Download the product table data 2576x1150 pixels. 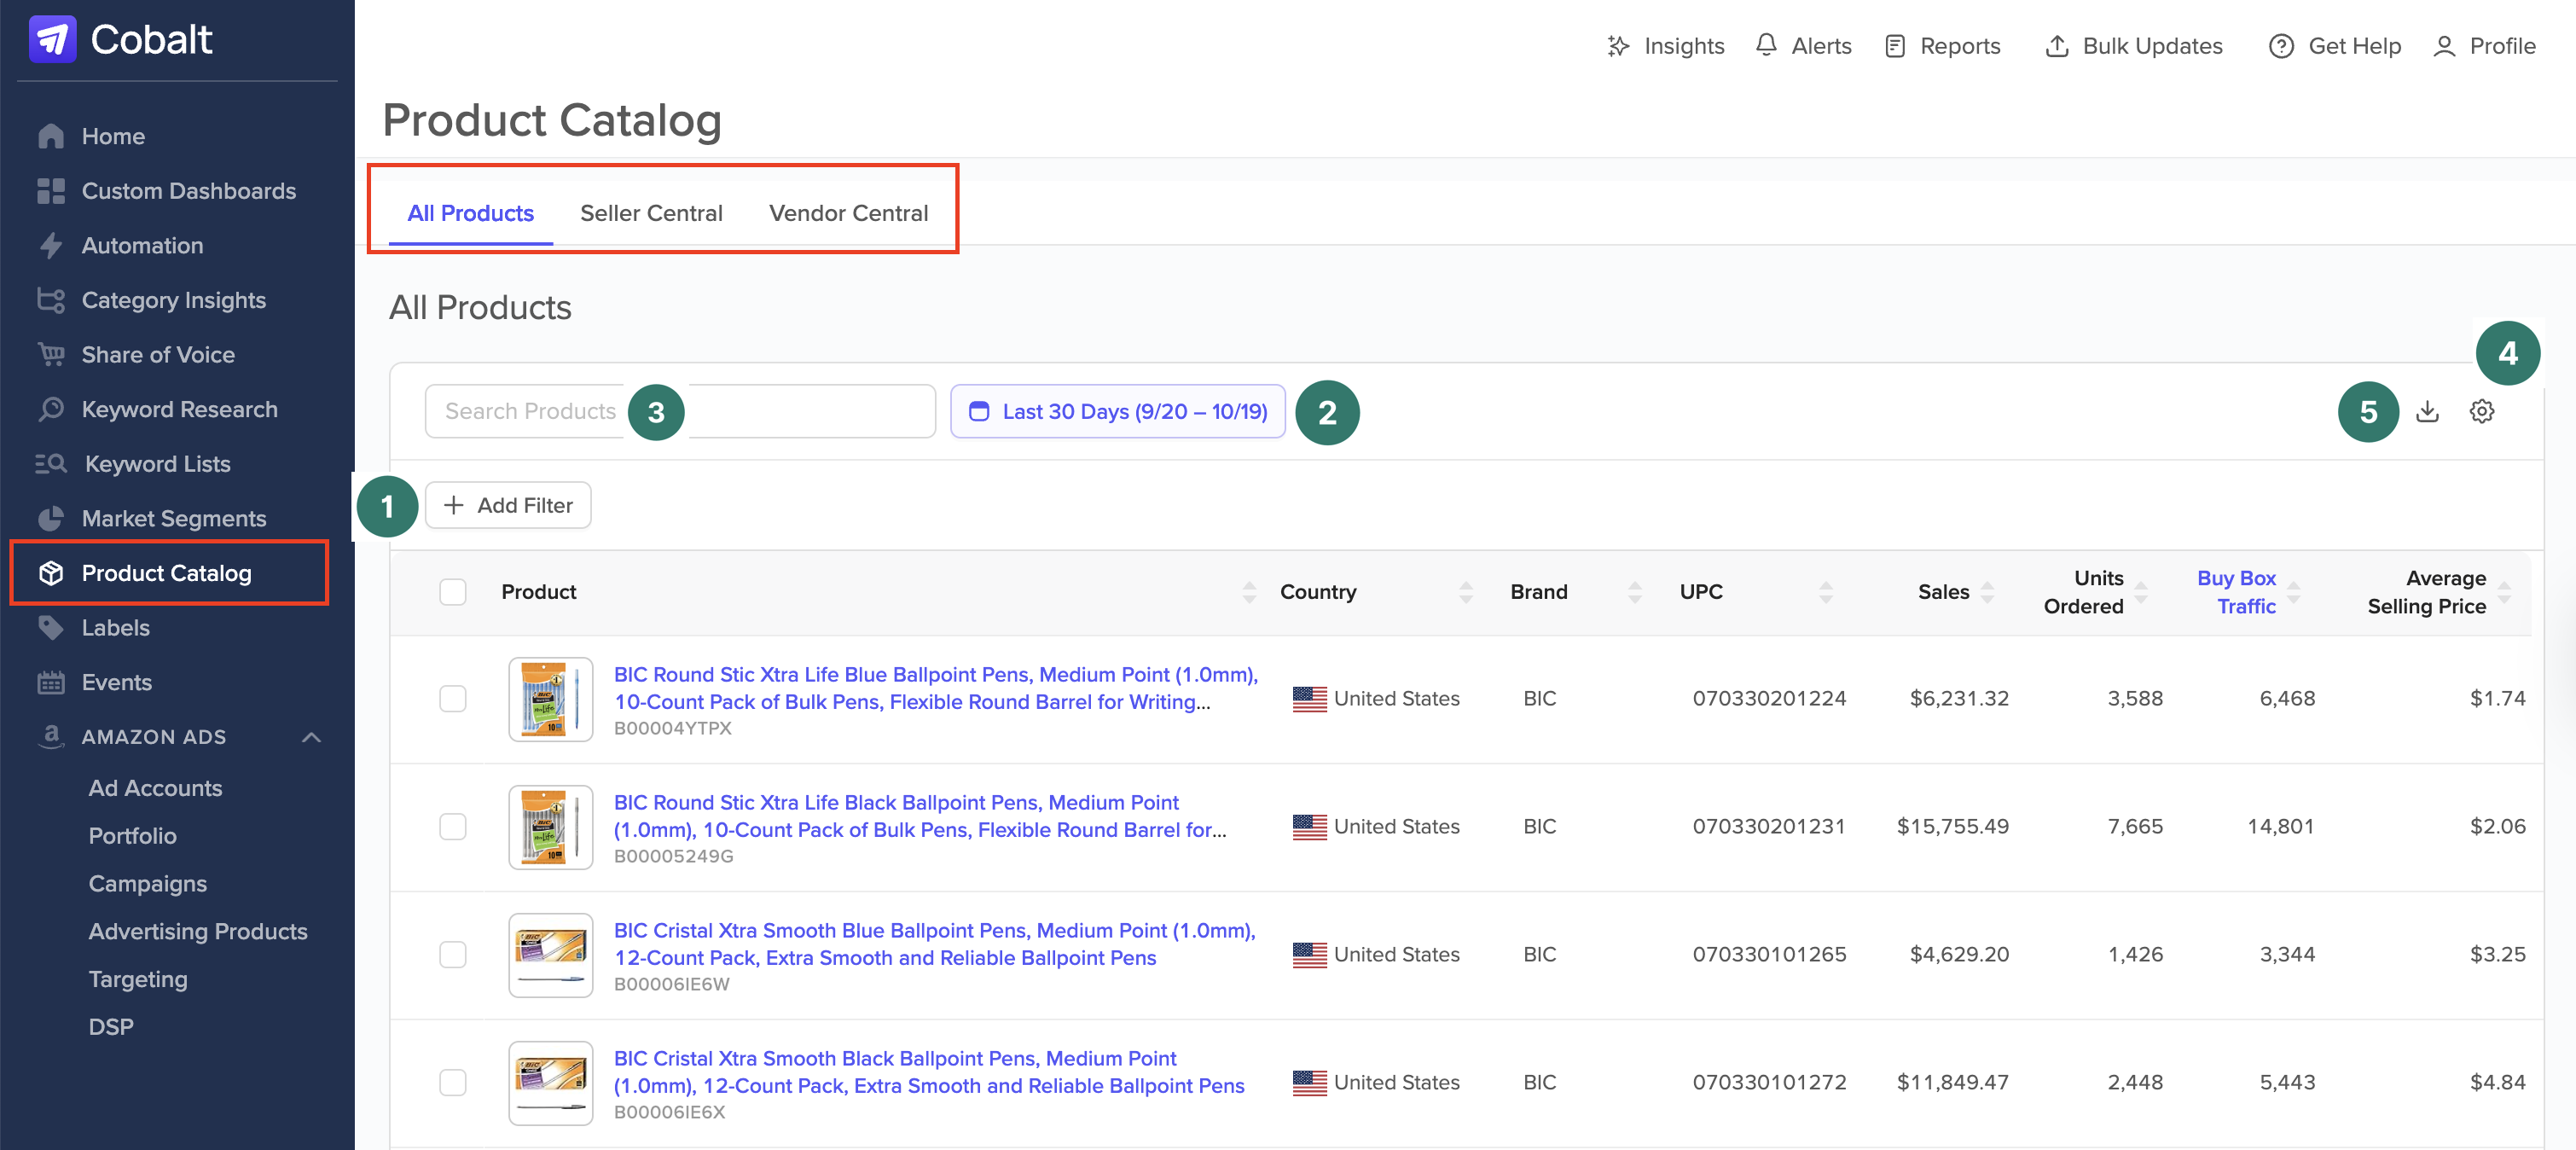click(2427, 411)
